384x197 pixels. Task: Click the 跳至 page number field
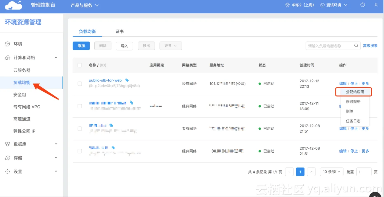point(364,172)
